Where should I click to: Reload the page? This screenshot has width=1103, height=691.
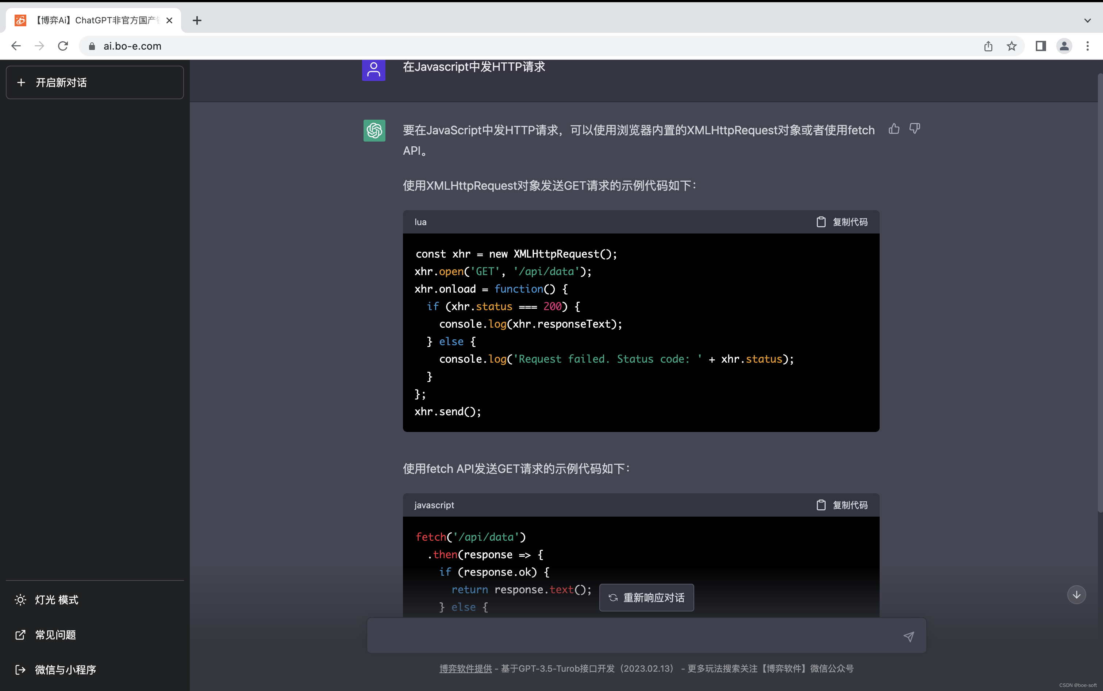(x=63, y=46)
